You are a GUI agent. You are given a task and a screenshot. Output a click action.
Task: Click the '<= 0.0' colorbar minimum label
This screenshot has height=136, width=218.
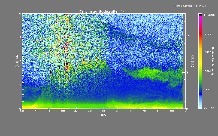[209, 108]
